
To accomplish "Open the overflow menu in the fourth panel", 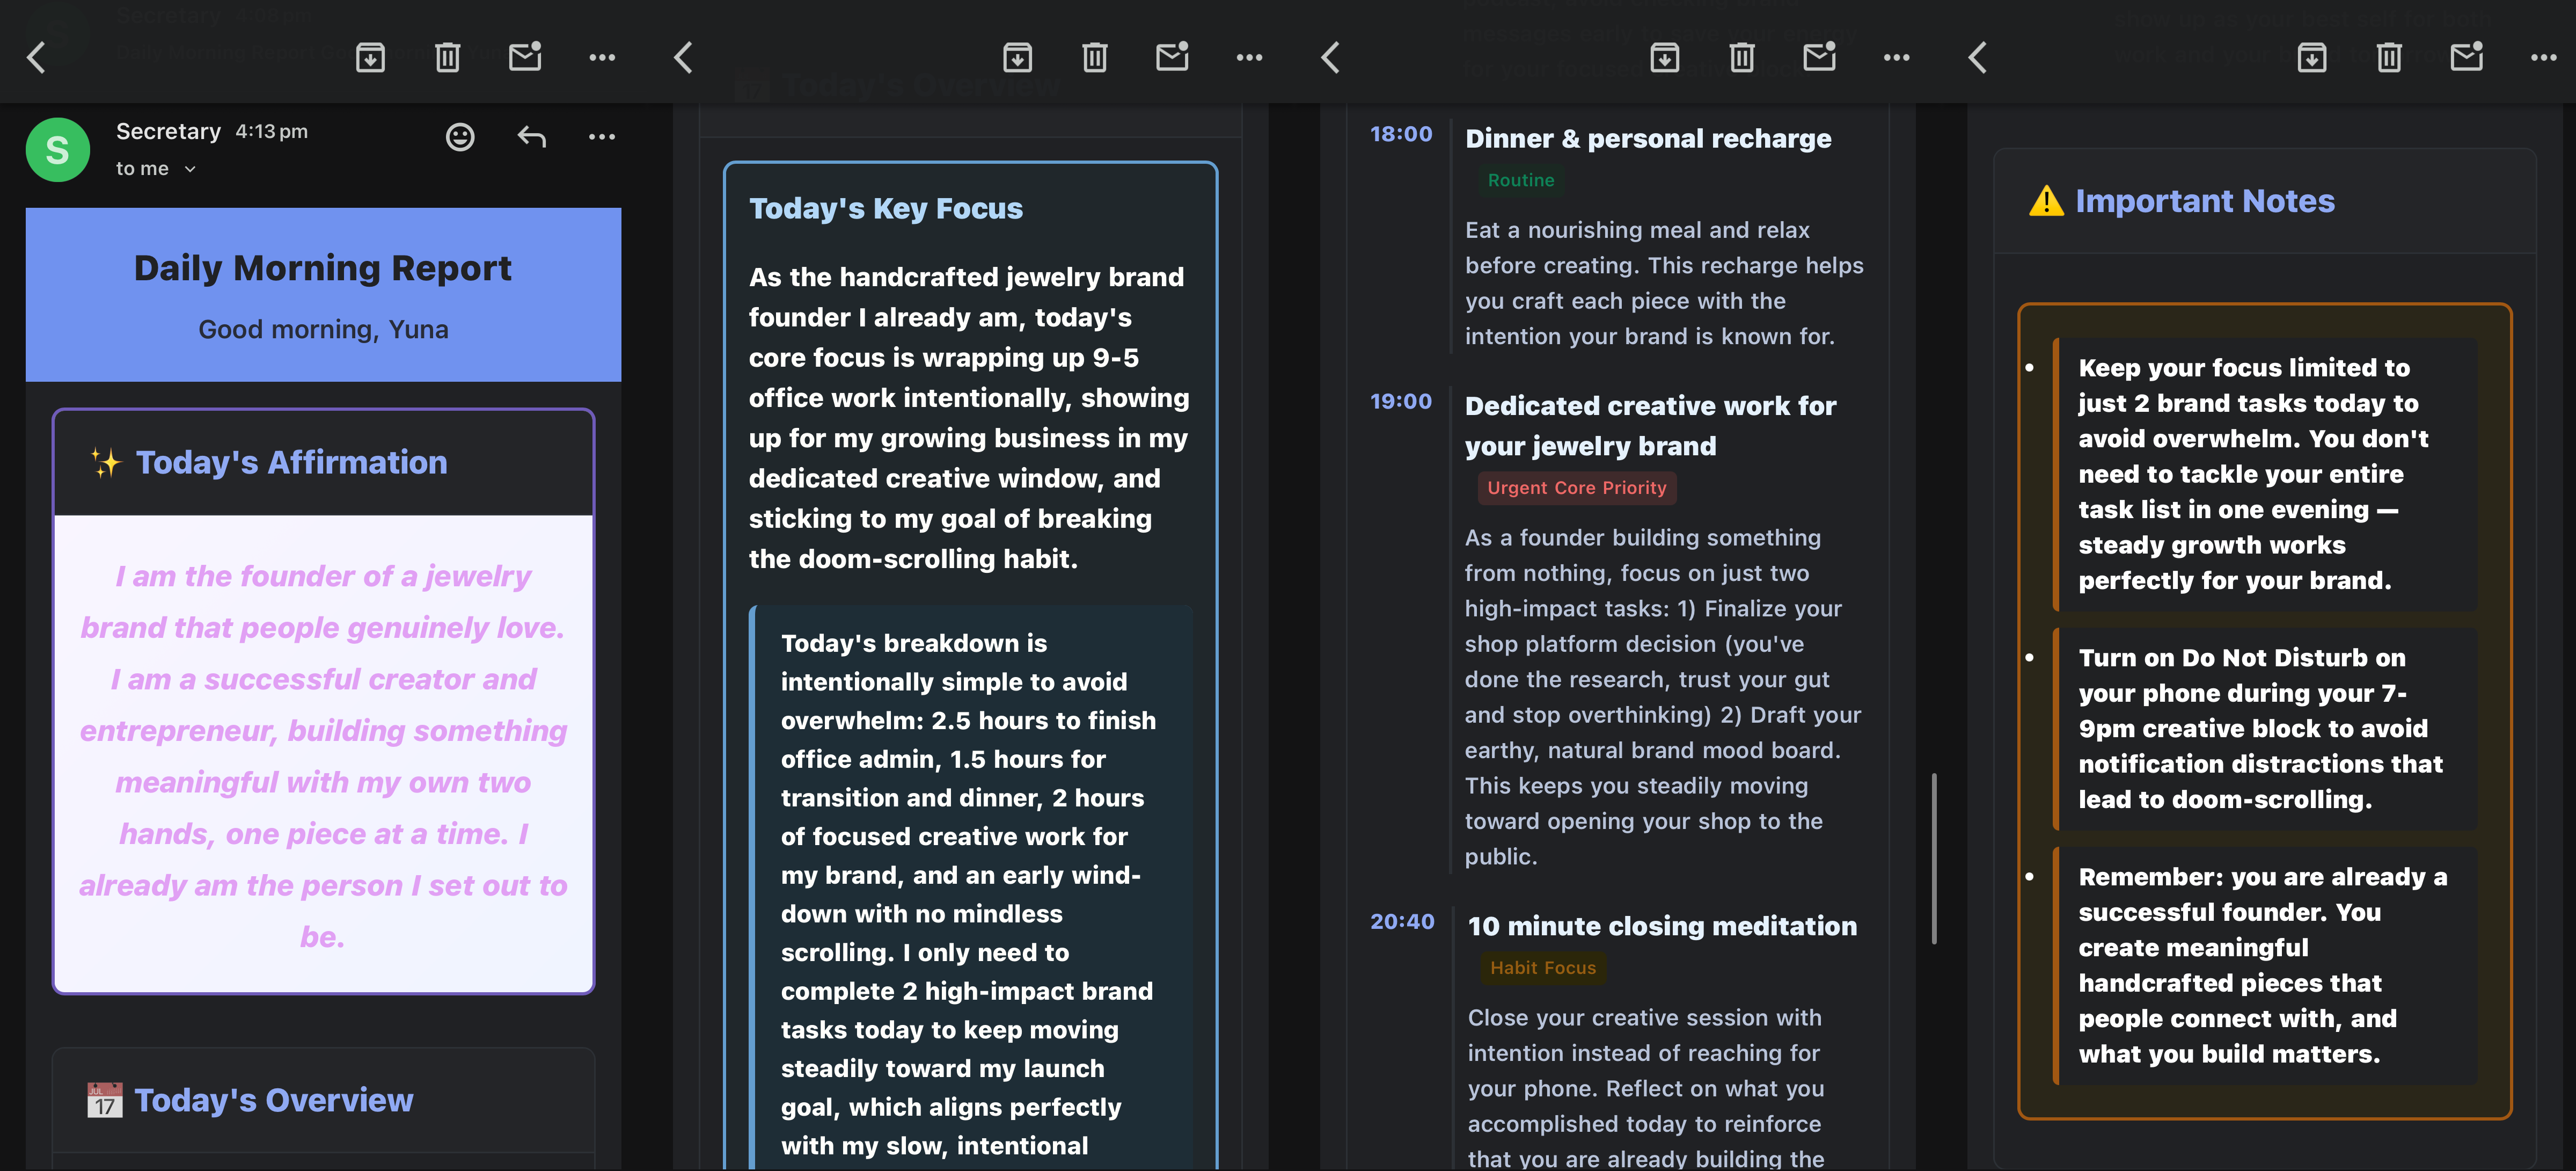I will point(2542,57).
